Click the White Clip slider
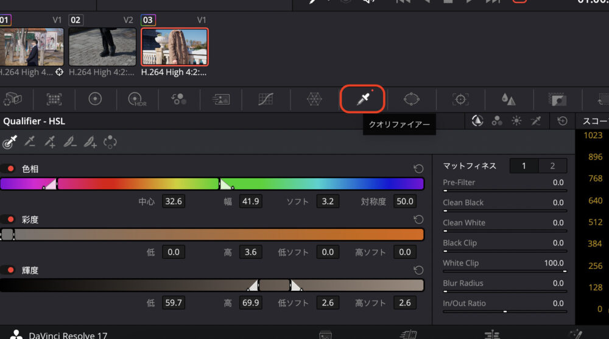The height and width of the screenshot is (339, 609). (504, 272)
